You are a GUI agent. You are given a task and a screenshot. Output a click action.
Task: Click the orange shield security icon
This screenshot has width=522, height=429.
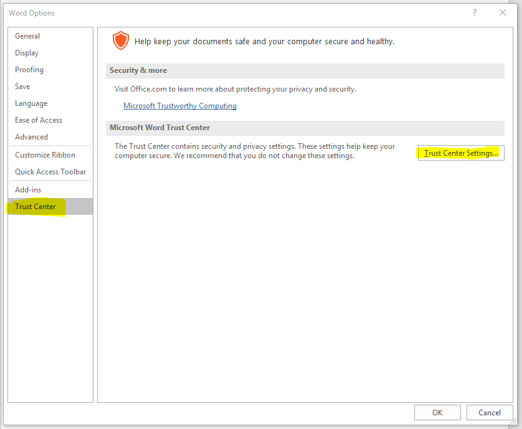(120, 40)
